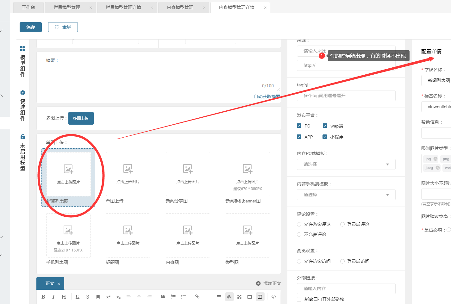451x304 pixels.
Task: Click the 外部链接 input field
Action: coord(346,288)
